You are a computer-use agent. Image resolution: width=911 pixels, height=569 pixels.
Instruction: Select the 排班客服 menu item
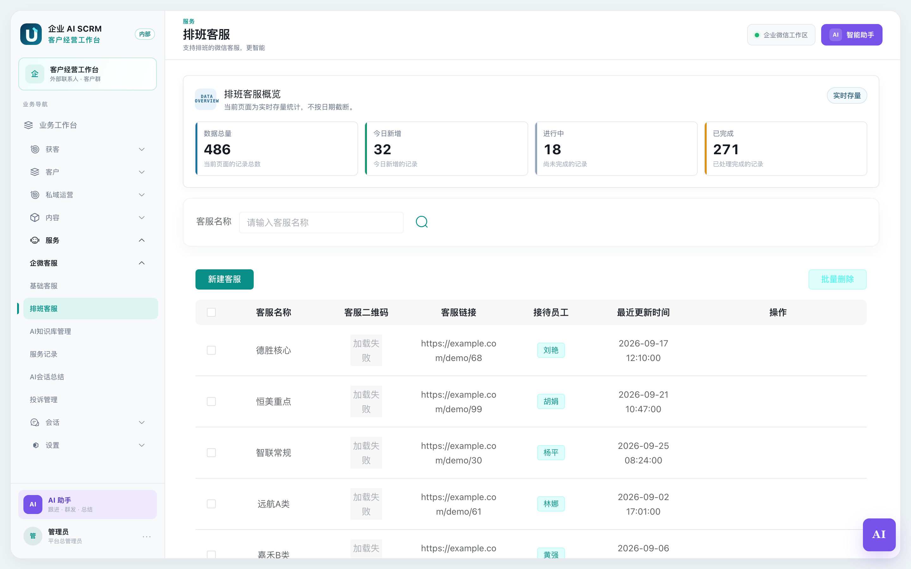pos(90,309)
